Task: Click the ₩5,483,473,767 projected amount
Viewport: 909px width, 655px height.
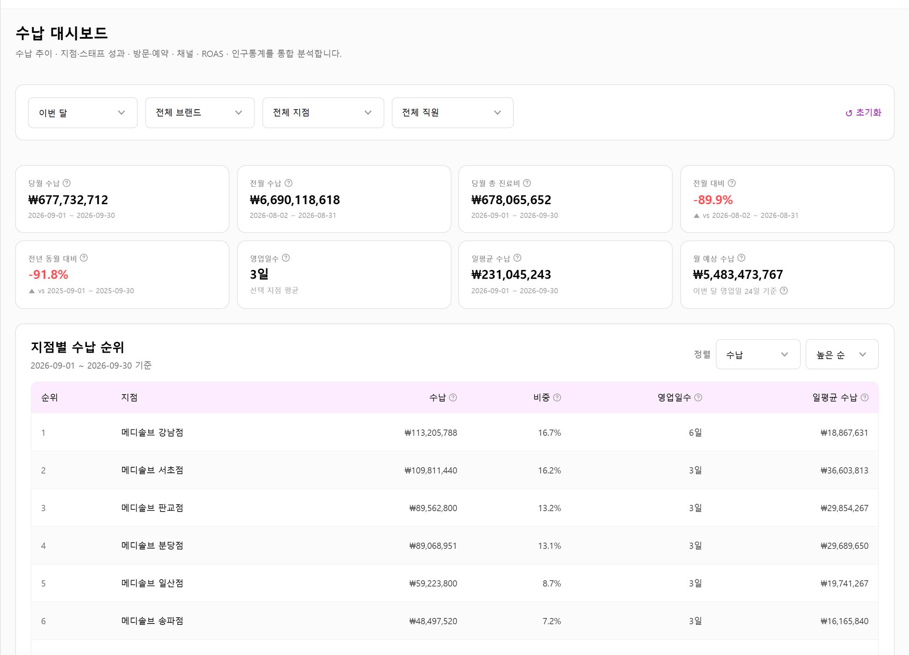Action: tap(738, 275)
